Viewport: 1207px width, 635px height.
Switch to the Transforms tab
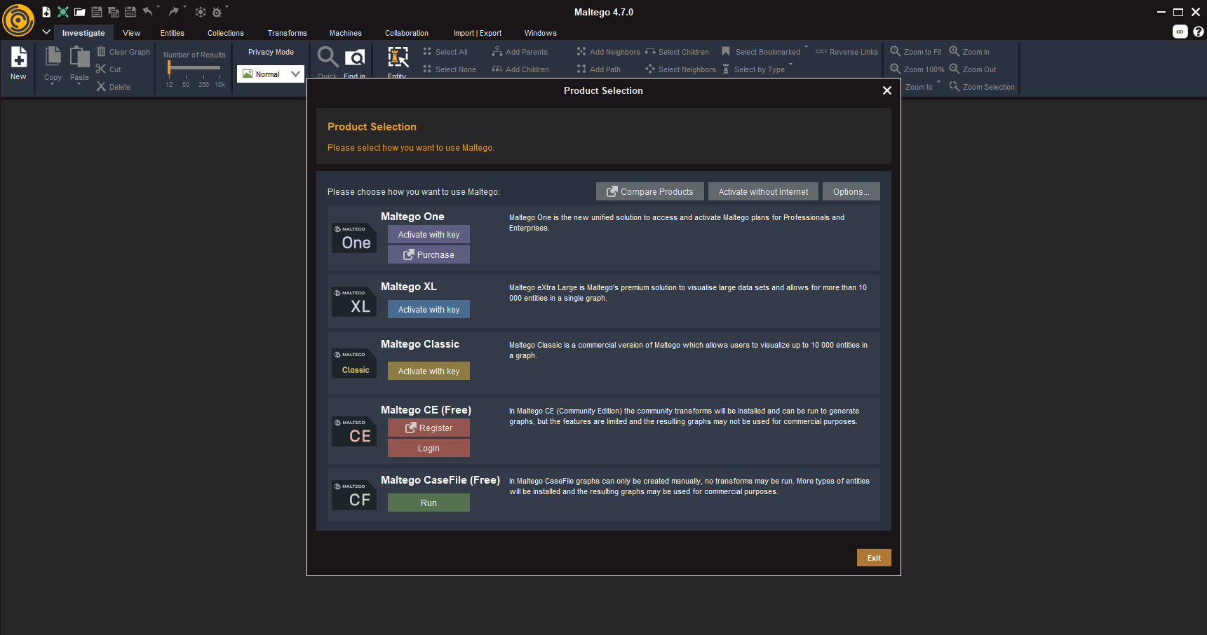coord(288,33)
